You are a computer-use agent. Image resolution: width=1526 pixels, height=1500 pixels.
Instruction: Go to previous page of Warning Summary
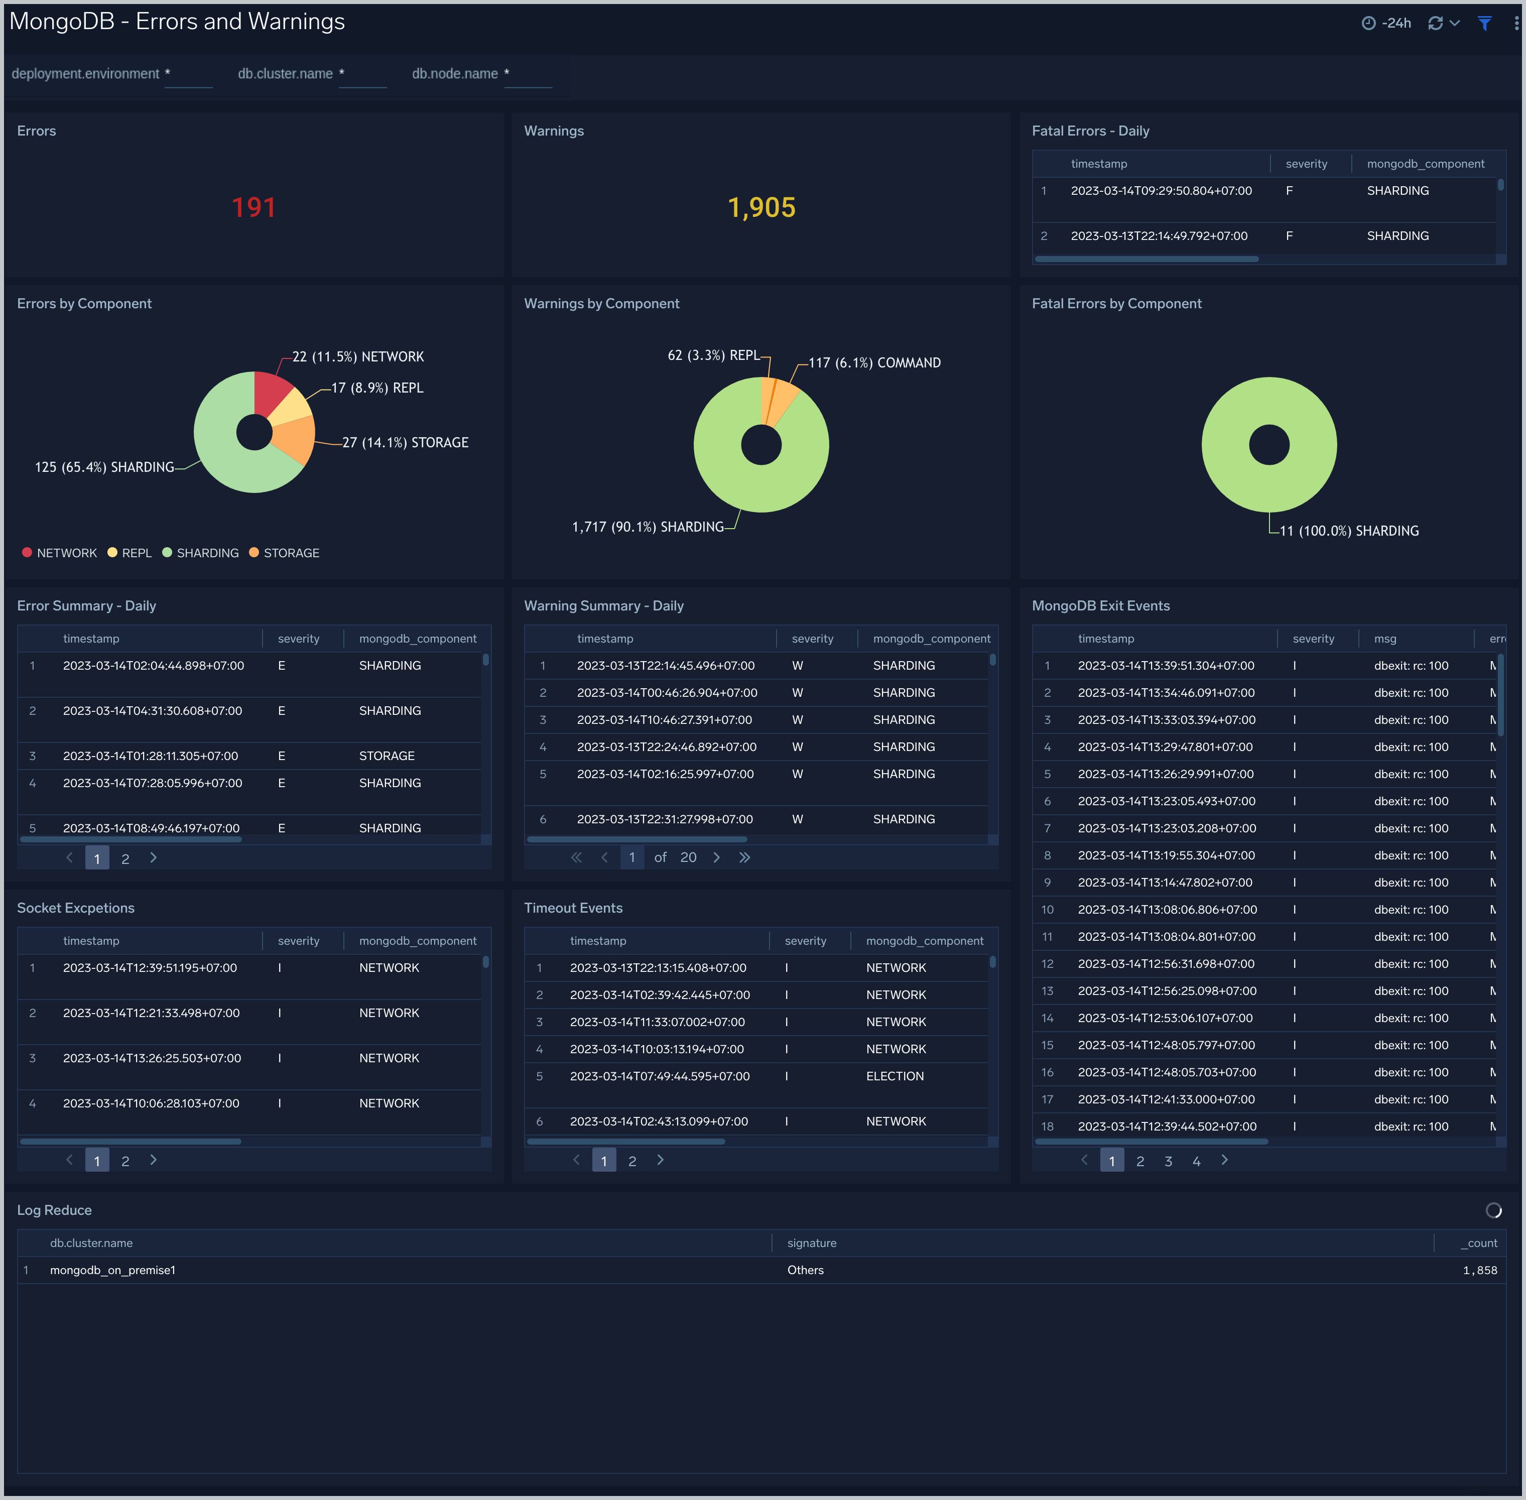click(x=604, y=857)
